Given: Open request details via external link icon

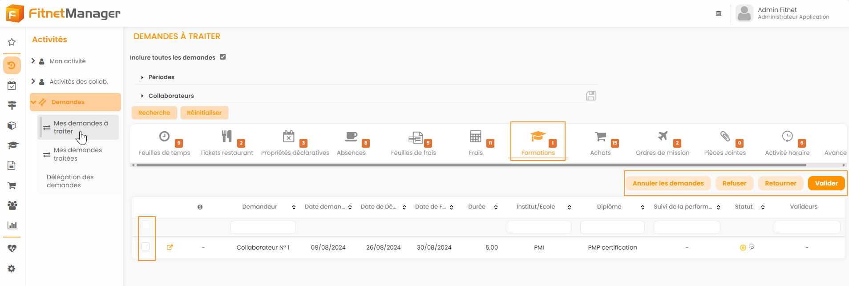Looking at the screenshot, I should [170, 247].
